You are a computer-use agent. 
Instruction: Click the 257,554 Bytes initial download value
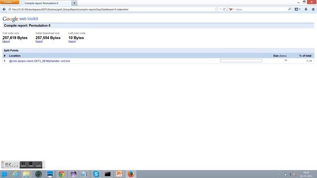click(48, 38)
